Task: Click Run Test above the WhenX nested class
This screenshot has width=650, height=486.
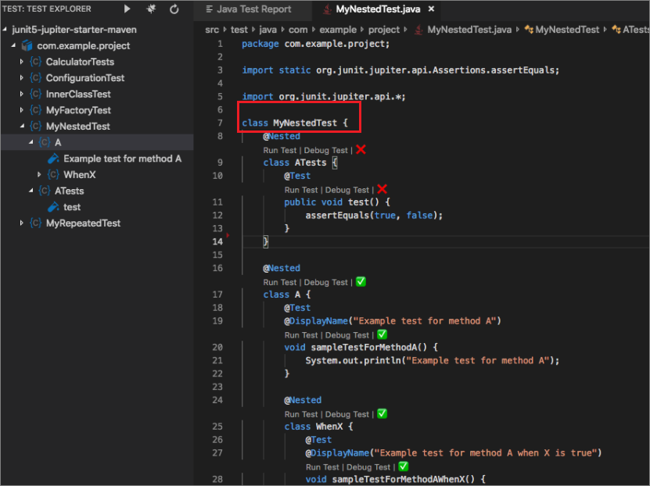Action: (x=300, y=414)
